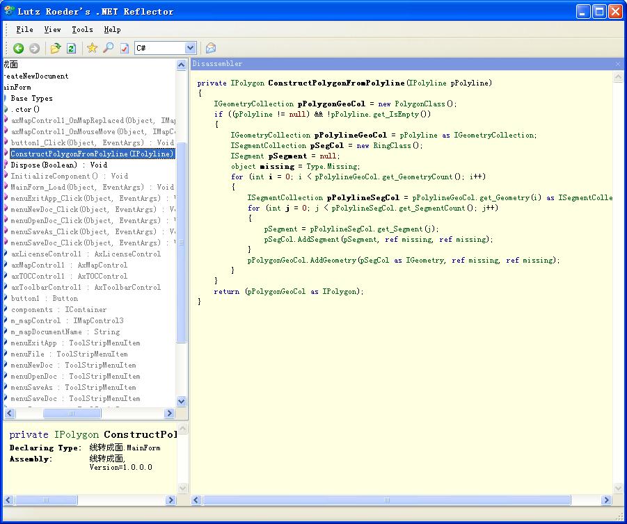Refresh the assembly list with the toolbar icon
Image resolution: width=627 pixels, height=524 pixels.
(x=71, y=49)
